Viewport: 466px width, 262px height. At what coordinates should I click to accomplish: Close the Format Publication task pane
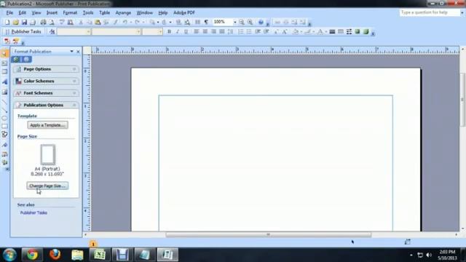pos(78,52)
